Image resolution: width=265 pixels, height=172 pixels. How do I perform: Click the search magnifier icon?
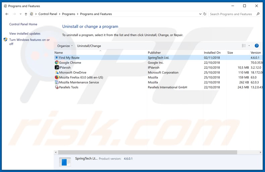(x=258, y=14)
